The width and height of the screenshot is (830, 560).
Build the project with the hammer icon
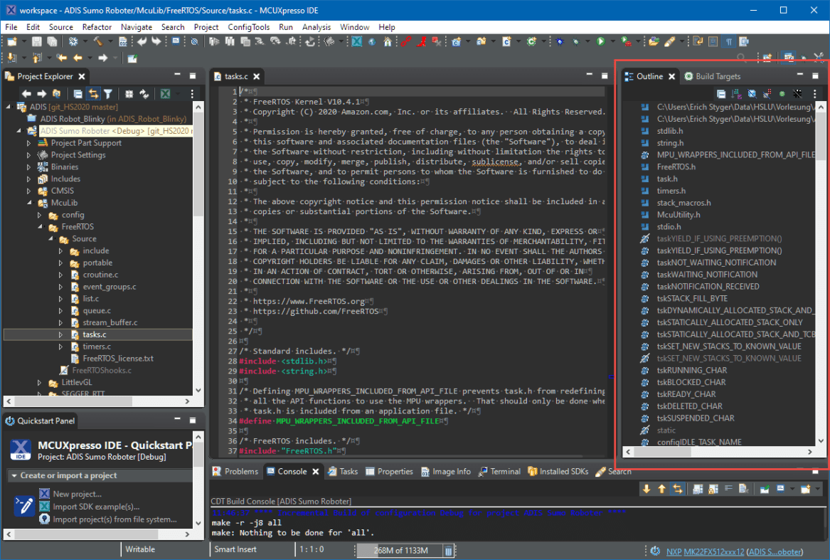click(x=97, y=41)
